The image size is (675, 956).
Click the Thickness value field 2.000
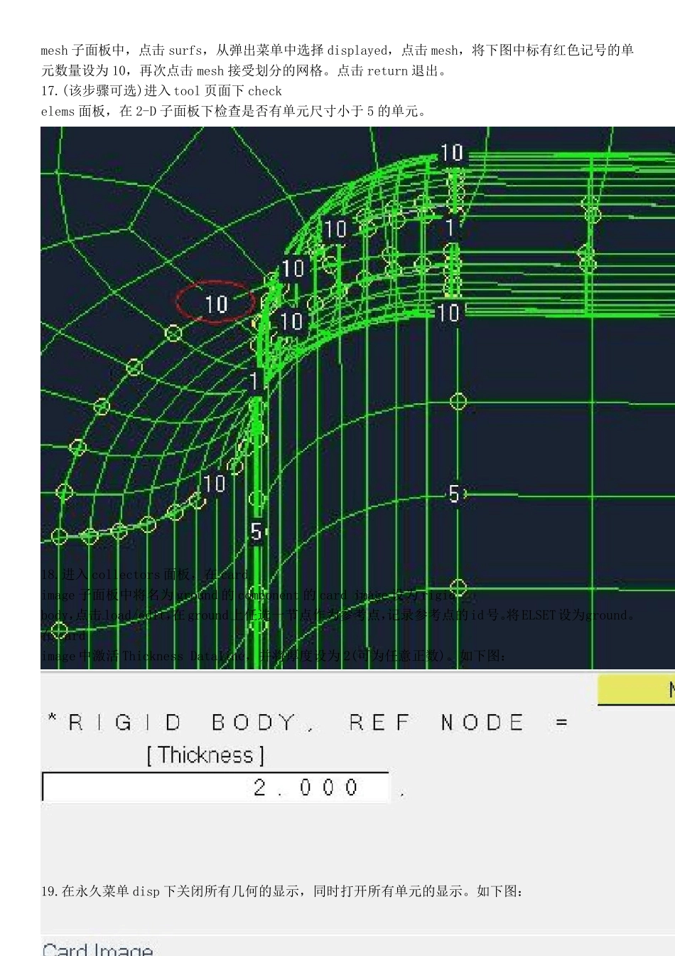pyautogui.click(x=216, y=787)
